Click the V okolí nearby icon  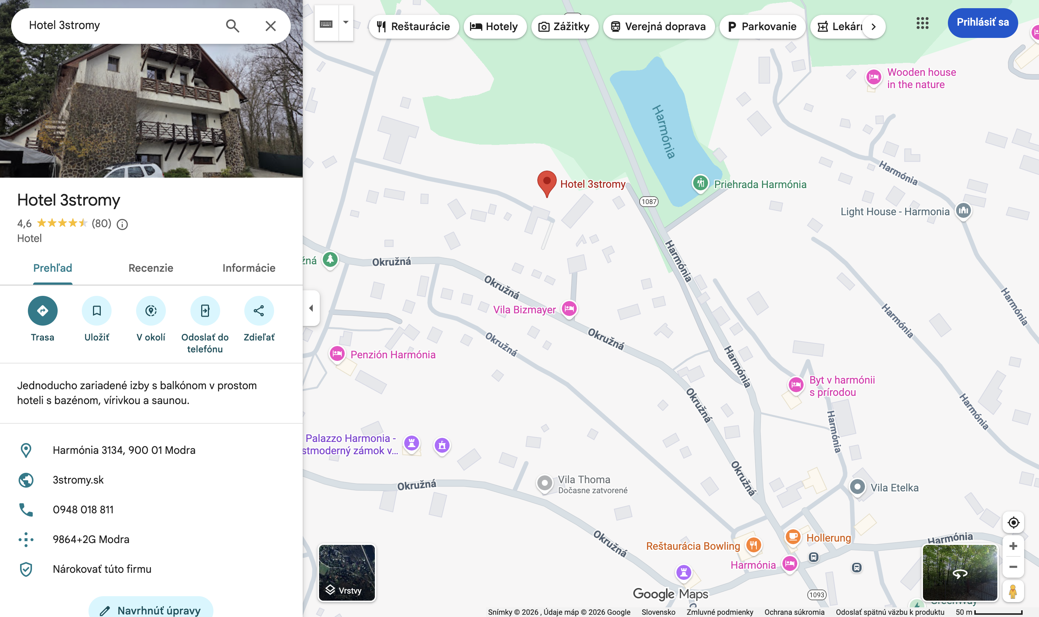coord(151,311)
